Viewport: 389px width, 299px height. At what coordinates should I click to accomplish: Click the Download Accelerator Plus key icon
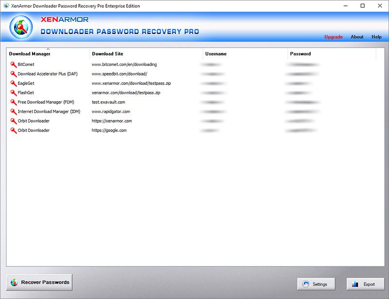tap(14, 74)
